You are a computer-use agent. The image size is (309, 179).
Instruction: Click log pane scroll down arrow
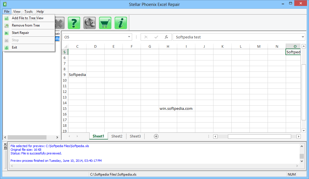pos(302,161)
